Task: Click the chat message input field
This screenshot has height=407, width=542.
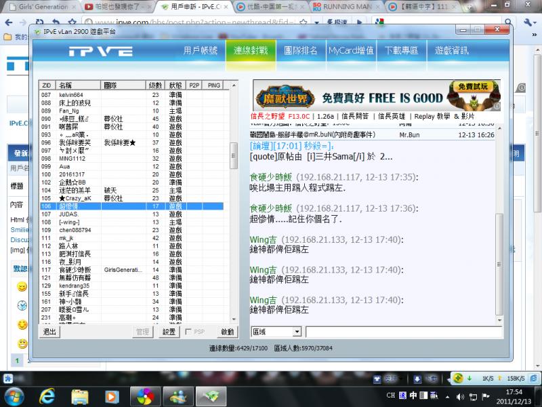Action: [x=404, y=332]
